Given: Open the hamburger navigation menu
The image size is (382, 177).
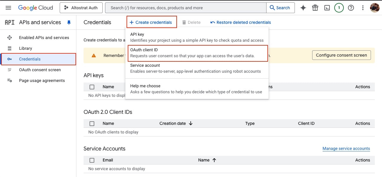Looking at the screenshot, I should click(8, 8).
